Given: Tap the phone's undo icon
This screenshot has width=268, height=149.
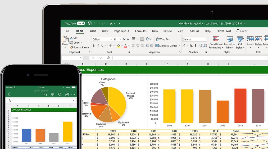Looking at the screenshot, I should [x=45, y=94].
